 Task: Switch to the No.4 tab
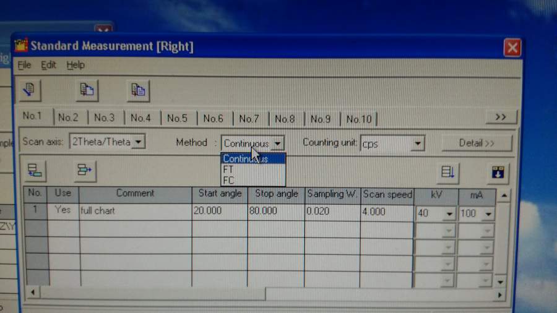coord(140,118)
